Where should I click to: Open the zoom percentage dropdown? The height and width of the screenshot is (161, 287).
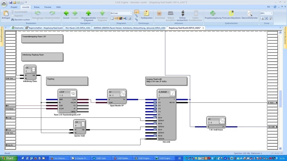click(x=272, y=13)
